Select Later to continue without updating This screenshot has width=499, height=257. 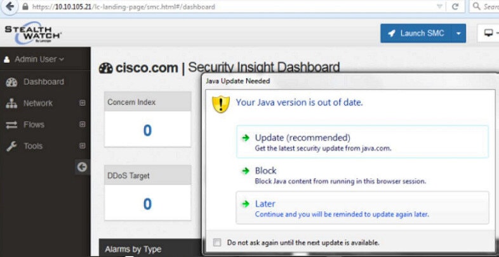pos(362,208)
